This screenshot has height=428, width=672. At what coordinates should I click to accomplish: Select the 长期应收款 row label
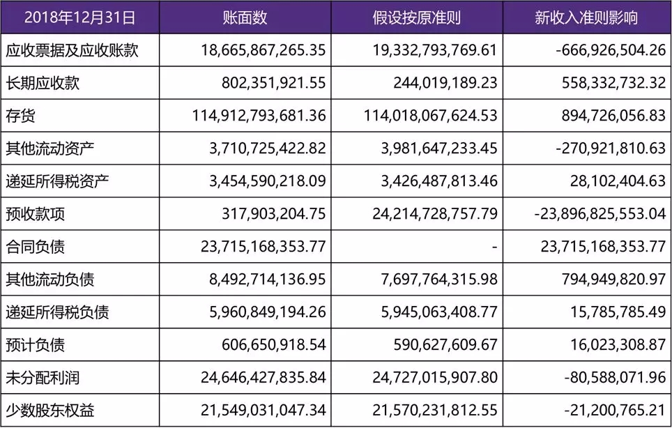click(43, 83)
